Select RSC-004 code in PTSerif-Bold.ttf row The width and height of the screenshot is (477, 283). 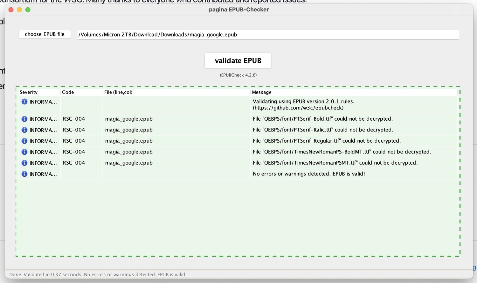coord(74,119)
